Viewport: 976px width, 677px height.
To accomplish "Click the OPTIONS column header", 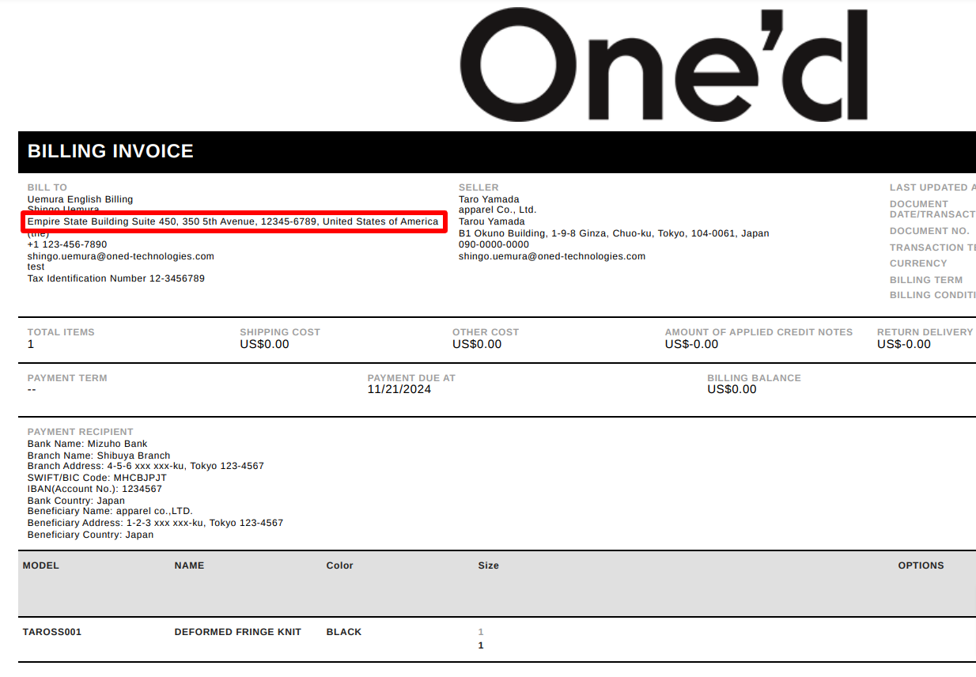I will [921, 565].
